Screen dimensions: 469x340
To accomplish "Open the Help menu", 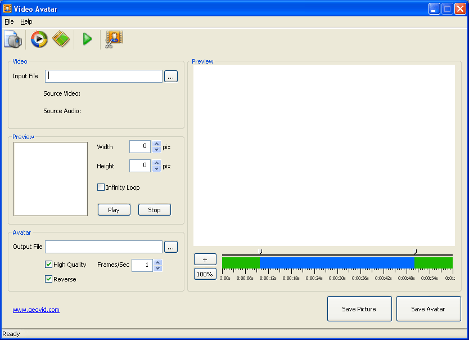I will coord(26,21).
